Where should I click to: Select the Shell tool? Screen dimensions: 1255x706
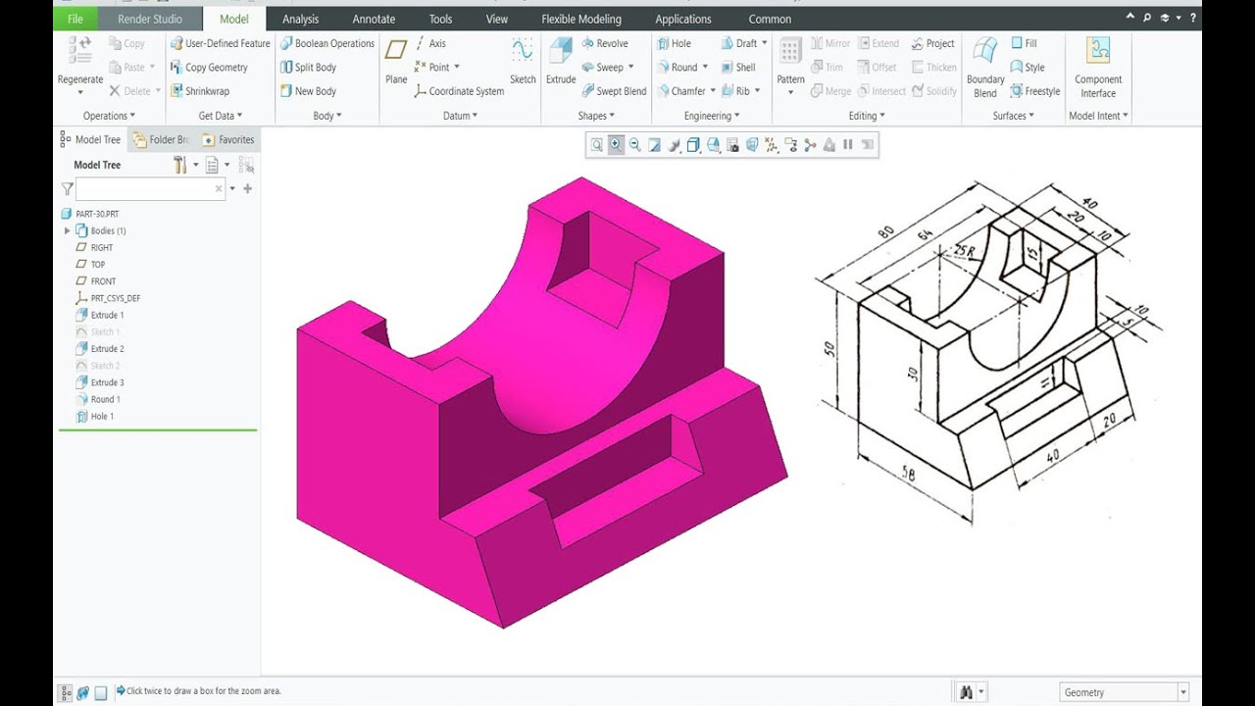tap(738, 68)
